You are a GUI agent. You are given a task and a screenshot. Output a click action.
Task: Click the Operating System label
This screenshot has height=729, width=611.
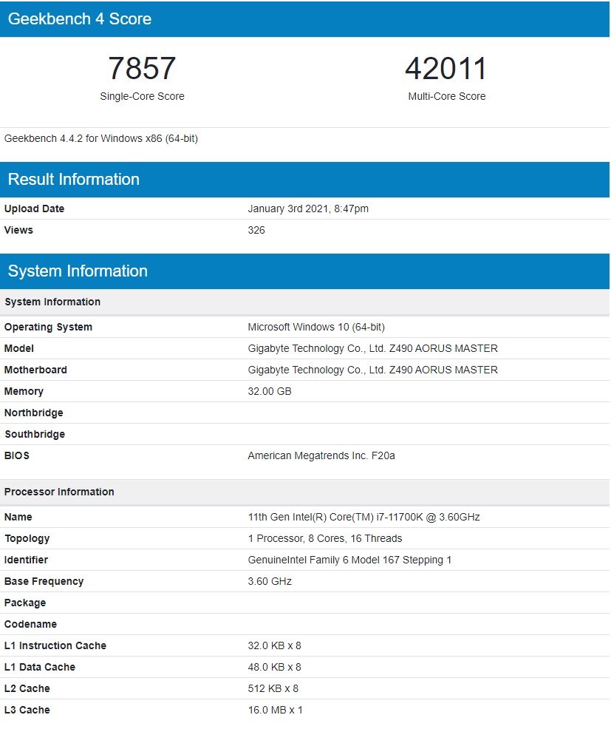pyautogui.click(x=48, y=328)
